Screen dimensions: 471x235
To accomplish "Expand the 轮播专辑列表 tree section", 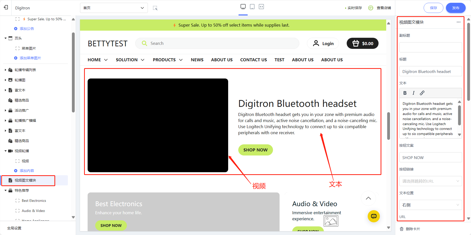I will click(6, 70).
